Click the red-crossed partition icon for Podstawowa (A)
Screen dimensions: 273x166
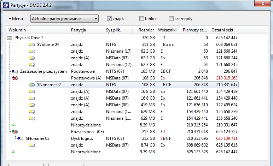pyautogui.click(x=15, y=78)
